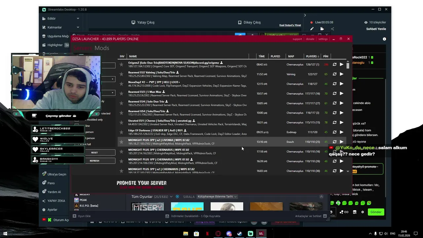The width and height of the screenshot is (423, 238).
Task: Toggle the modded only filter checkbox
Action: (77, 120)
